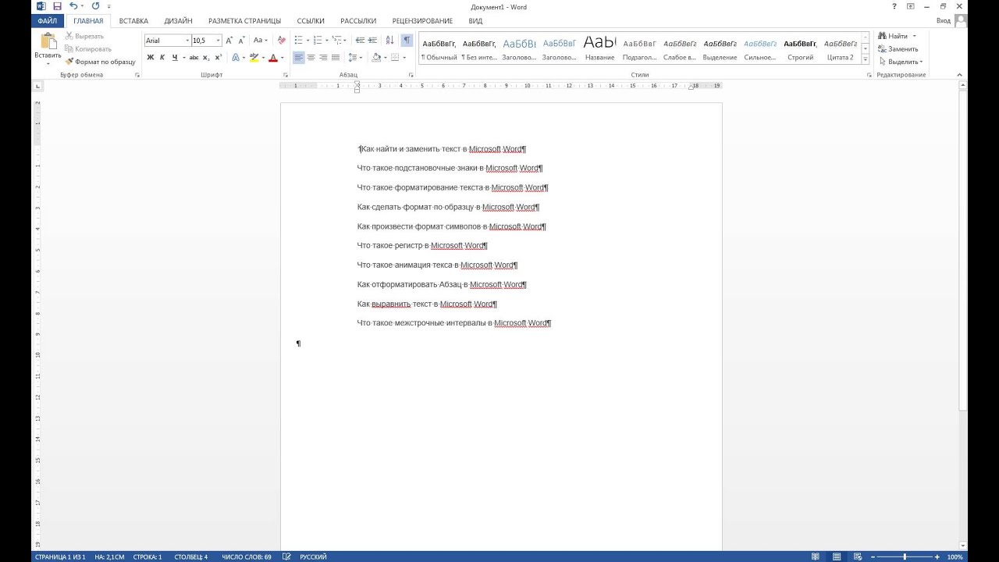Switch to the РЕЦЕНЗИРОВАНИЕ tab
Image resolution: width=999 pixels, height=562 pixels.
pos(422,21)
